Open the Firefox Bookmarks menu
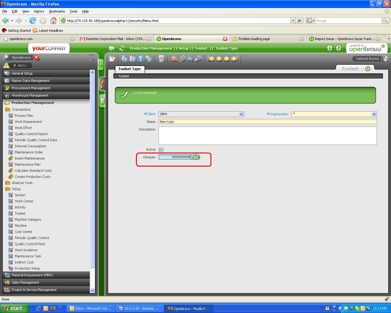This screenshot has width=391, height=313. click(57, 11)
